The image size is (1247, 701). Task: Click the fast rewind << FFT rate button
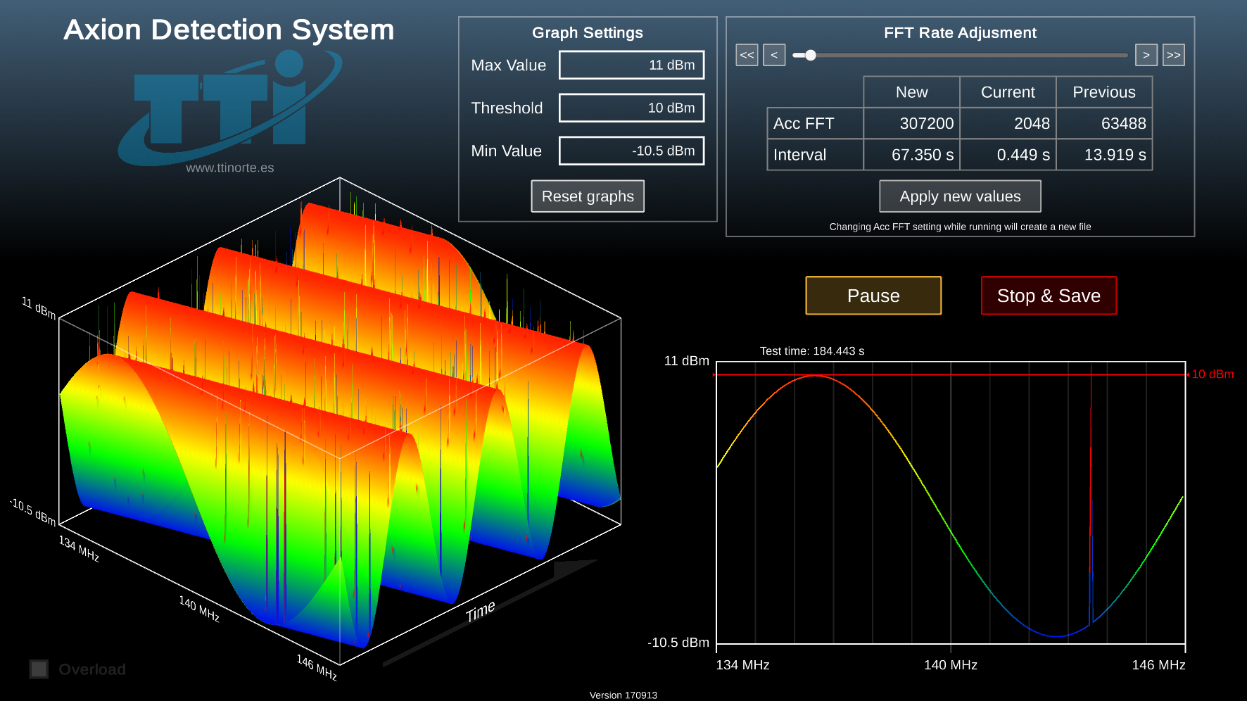(747, 55)
